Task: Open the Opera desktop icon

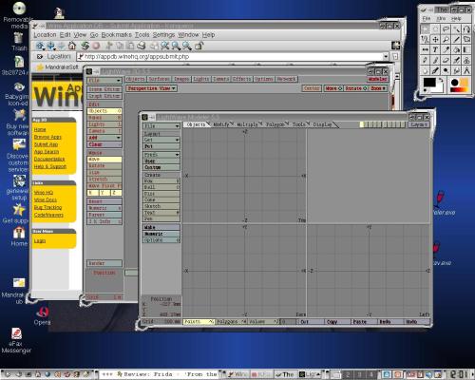Action: tap(42, 315)
